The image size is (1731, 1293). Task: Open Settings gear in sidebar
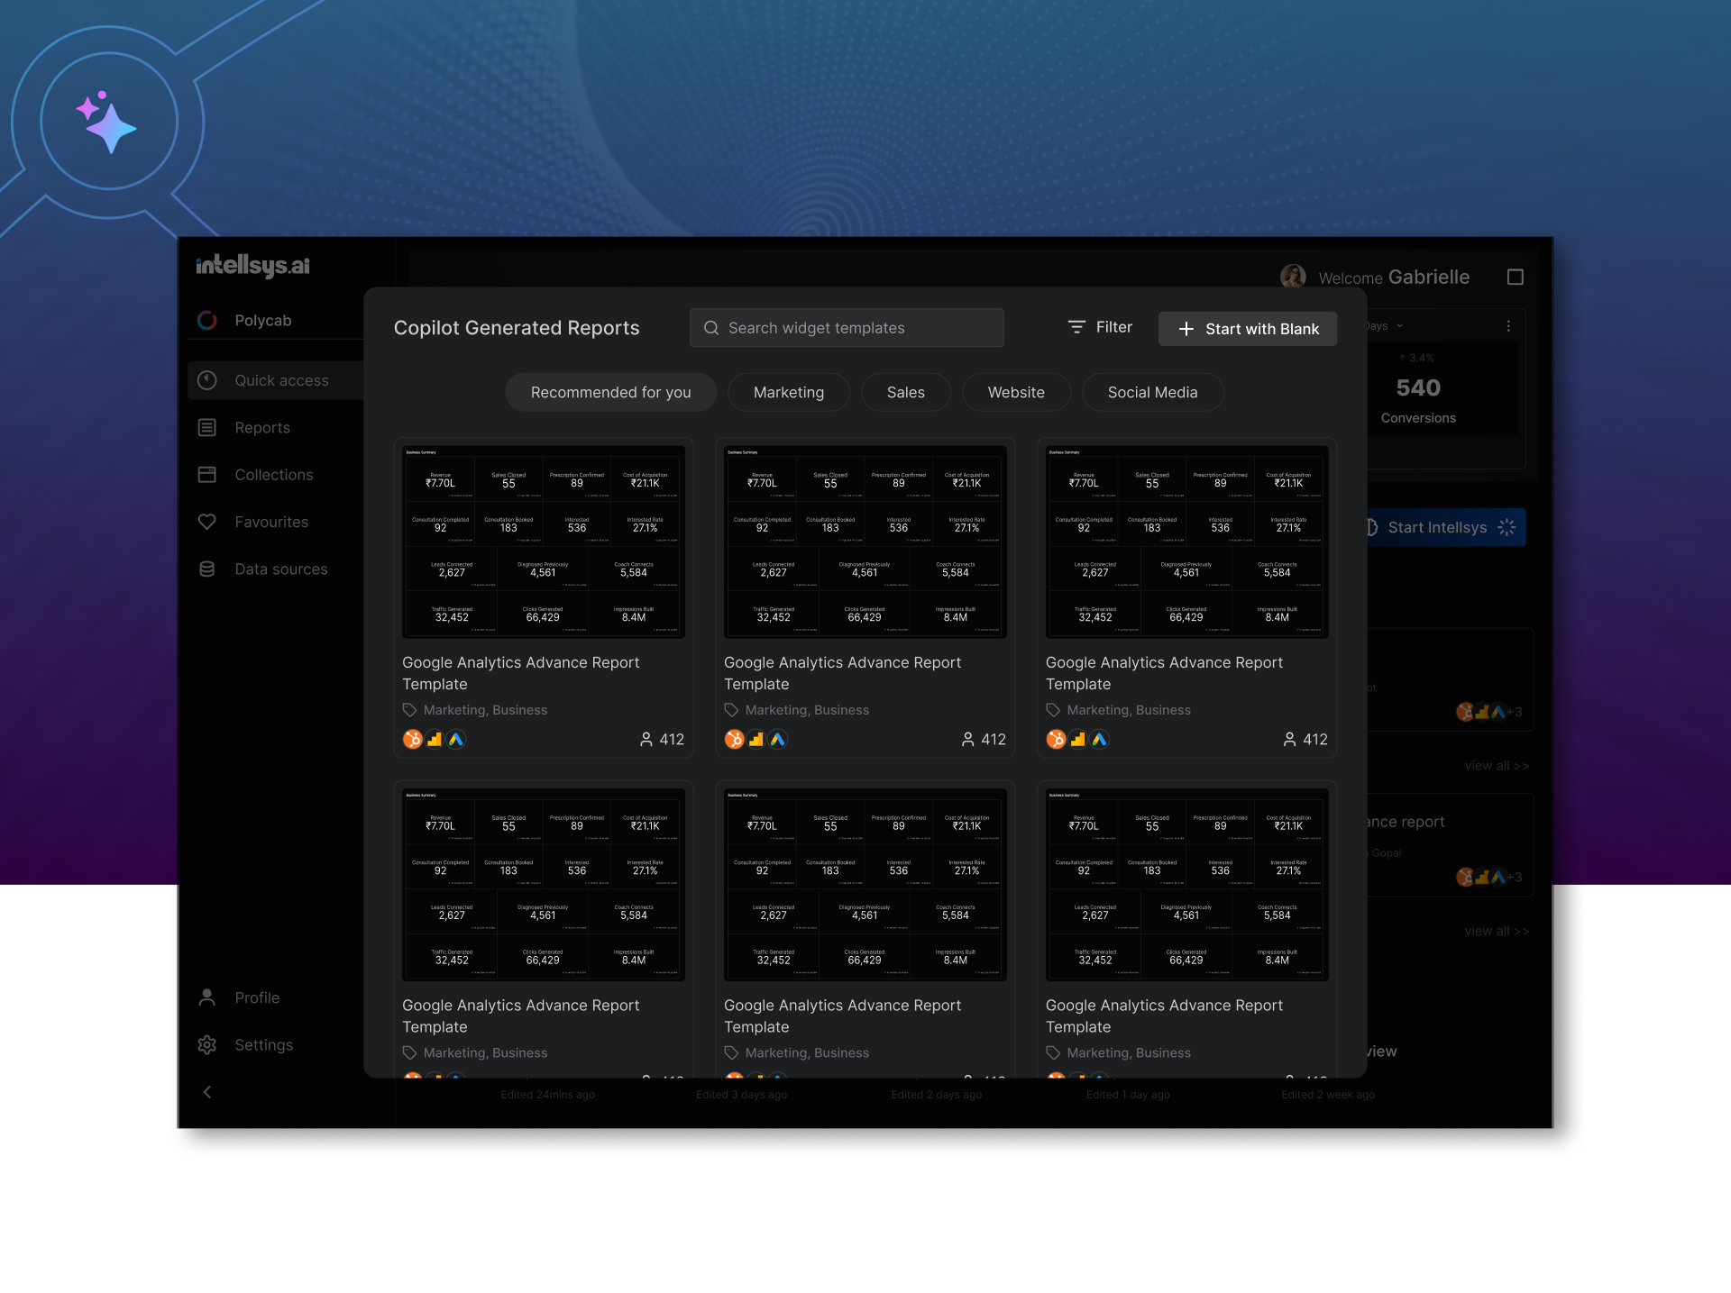pos(207,1045)
